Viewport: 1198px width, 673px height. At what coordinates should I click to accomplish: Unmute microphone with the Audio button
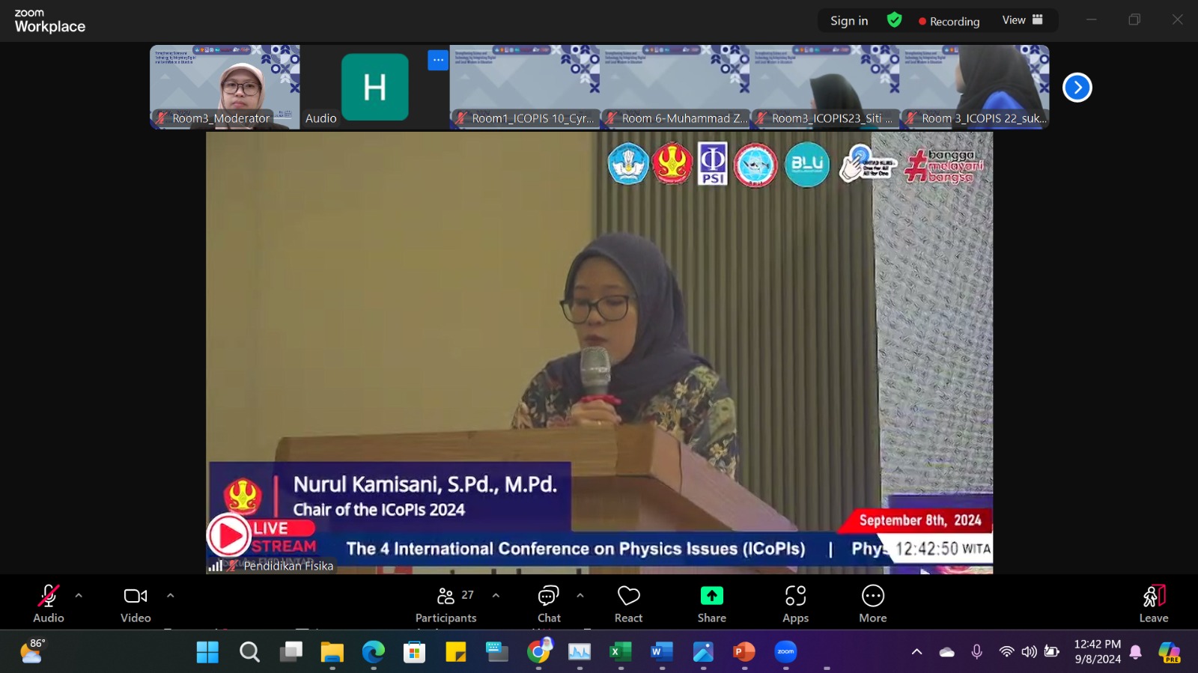(x=49, y=603)
